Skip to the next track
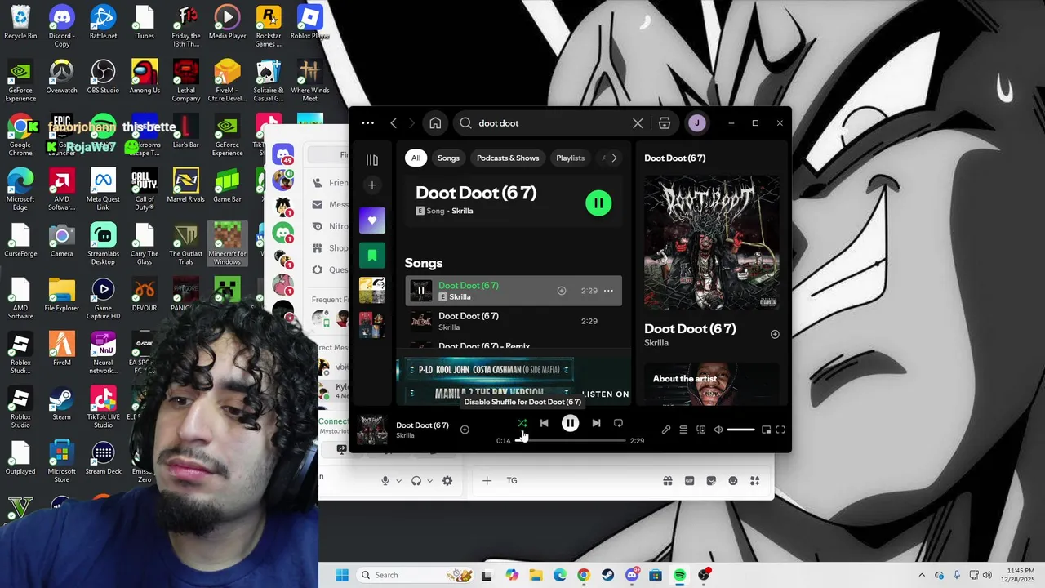 pyautogui.click(x=596, y=423)
